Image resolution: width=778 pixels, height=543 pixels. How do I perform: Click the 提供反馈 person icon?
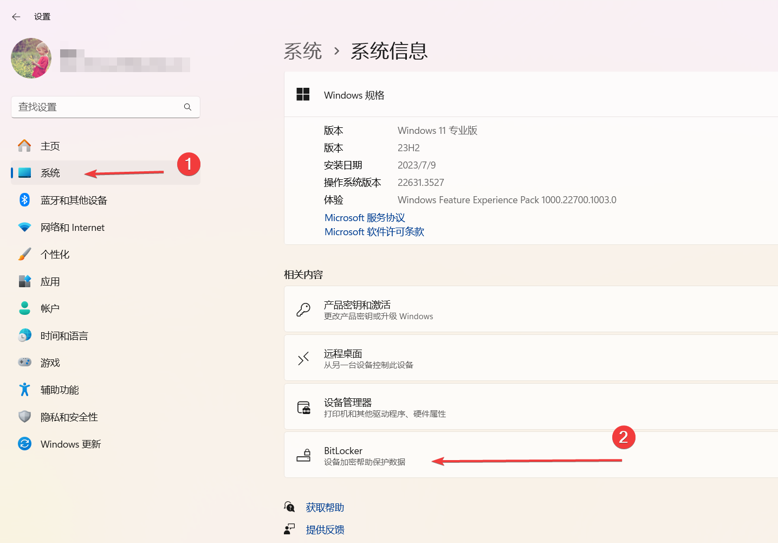pos(289,529)
